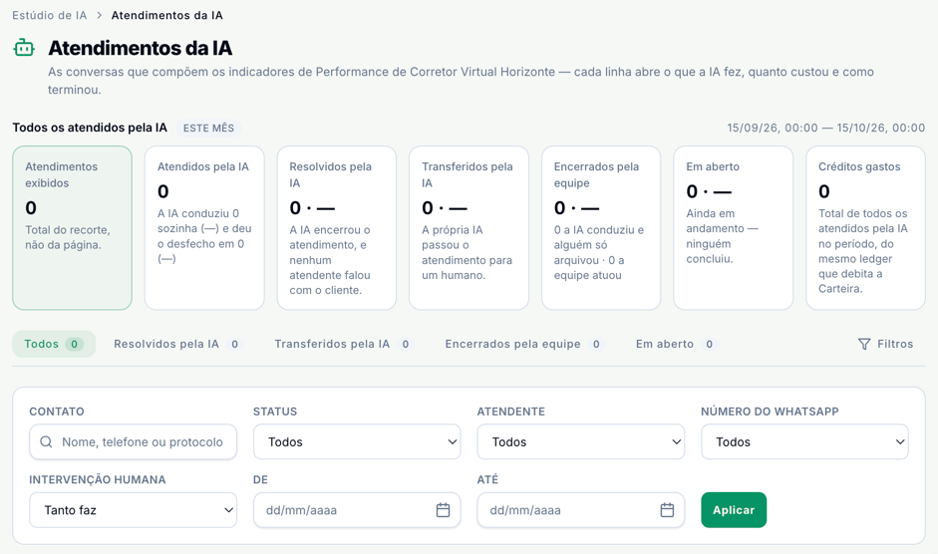Select the Em aberto summary card
Screen dimensions: 938x554
(734, 228)
